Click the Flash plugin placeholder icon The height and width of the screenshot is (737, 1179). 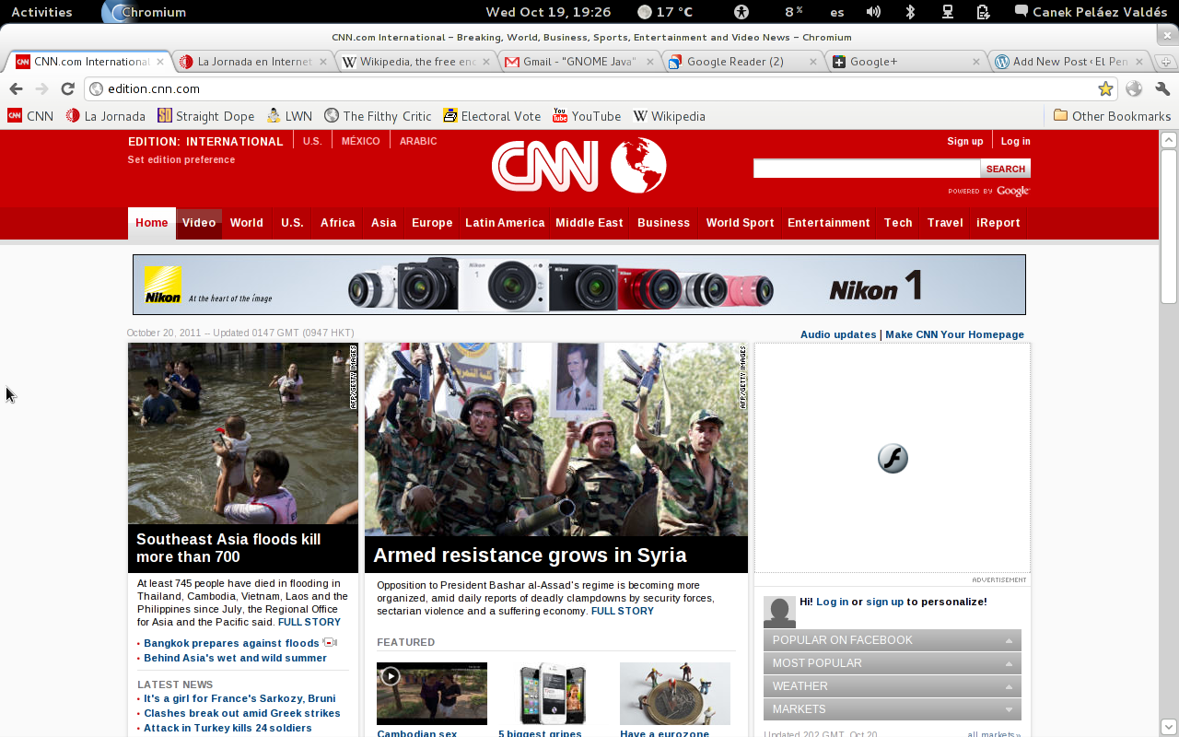pyautogui.click(x=893, y=458)
